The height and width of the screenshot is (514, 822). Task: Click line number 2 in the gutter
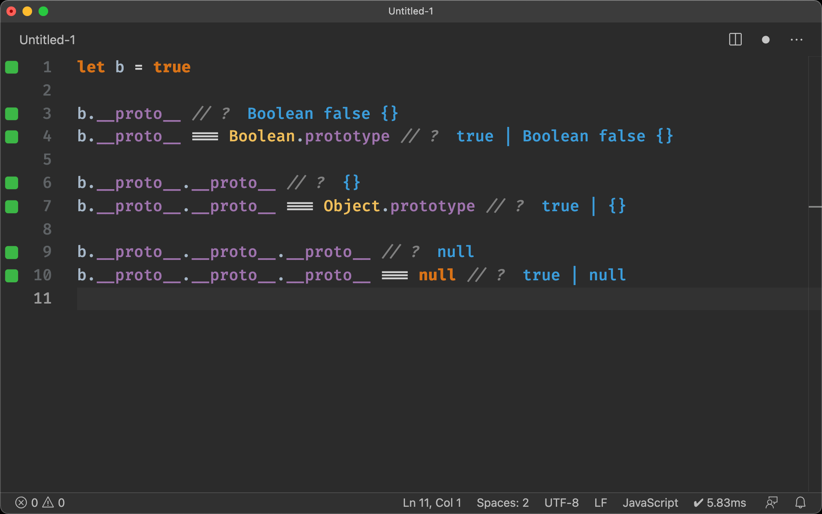click(x=47, y=90)
